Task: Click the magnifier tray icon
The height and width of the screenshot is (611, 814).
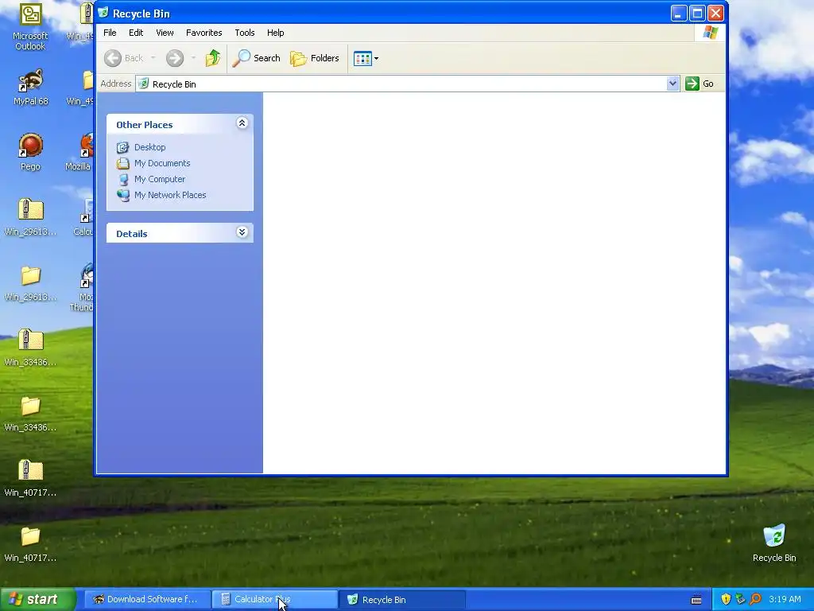Action: point(755,600)
